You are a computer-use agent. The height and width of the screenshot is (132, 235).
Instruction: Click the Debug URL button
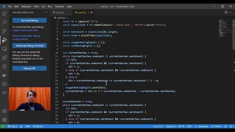click(29, 68)
